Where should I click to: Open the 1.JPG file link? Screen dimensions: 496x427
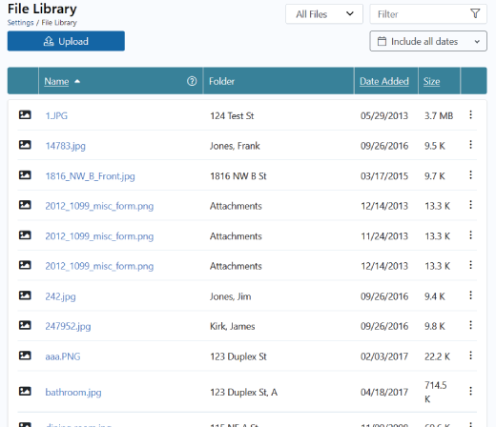tap(56, 115)
